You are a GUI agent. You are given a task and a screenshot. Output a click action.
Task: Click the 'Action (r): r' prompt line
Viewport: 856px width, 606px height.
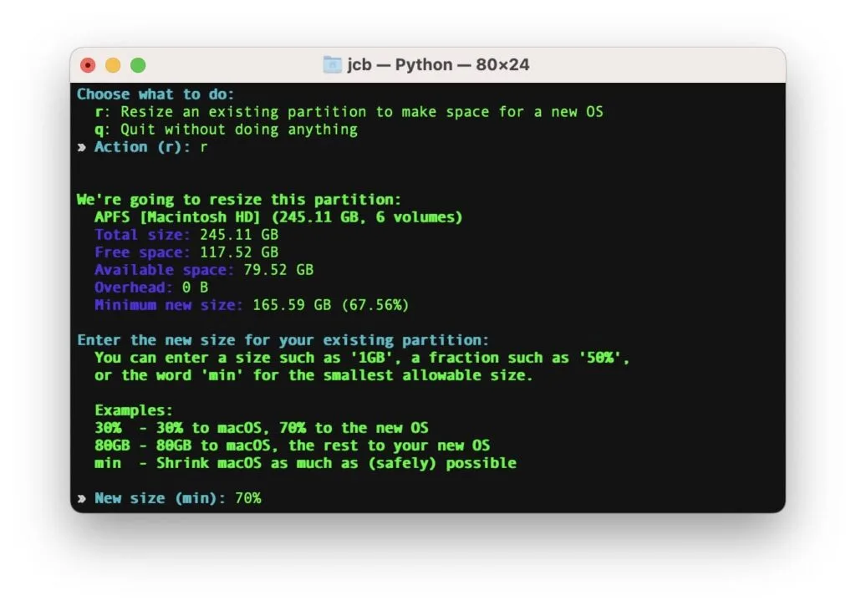tap(150, 146)
